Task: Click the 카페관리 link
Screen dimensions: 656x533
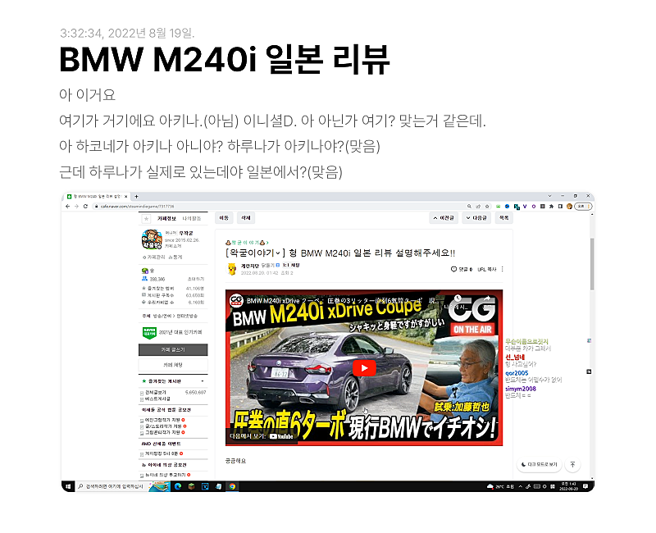Action: tap(154, 257)
